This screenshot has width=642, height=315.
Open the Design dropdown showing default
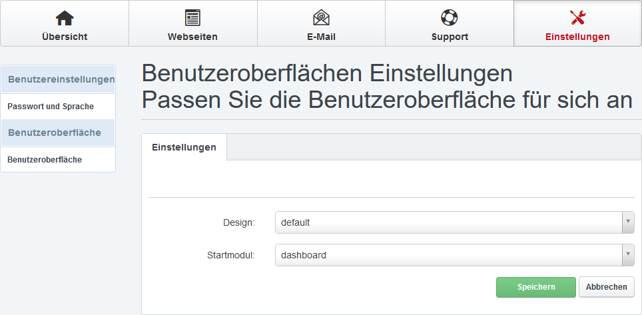448,222
